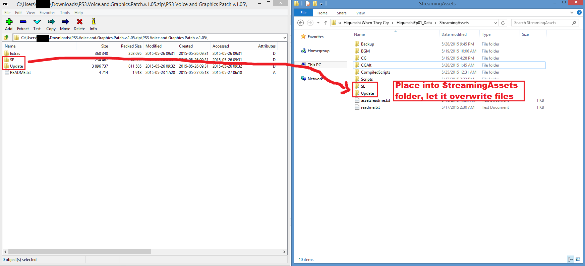
Task: Switch Explorer to details view
Action: click(571, 259)
